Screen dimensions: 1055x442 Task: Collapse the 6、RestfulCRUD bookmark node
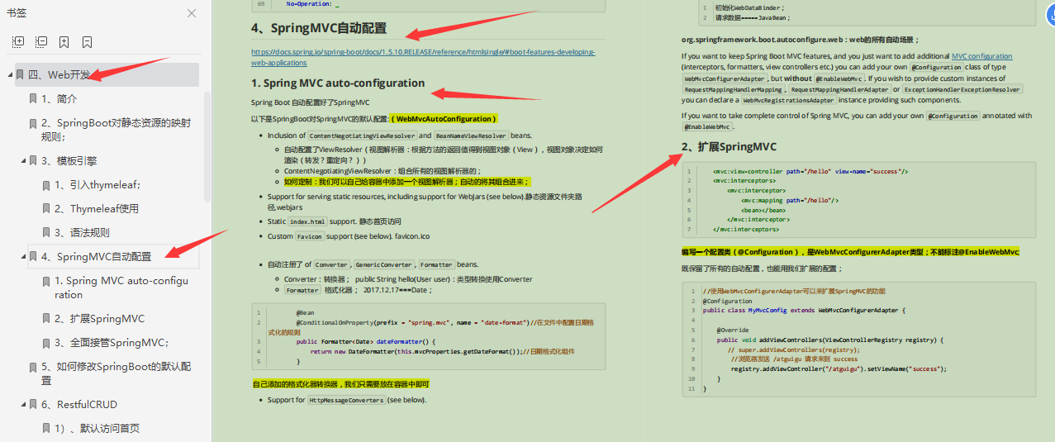click(22, 405)
